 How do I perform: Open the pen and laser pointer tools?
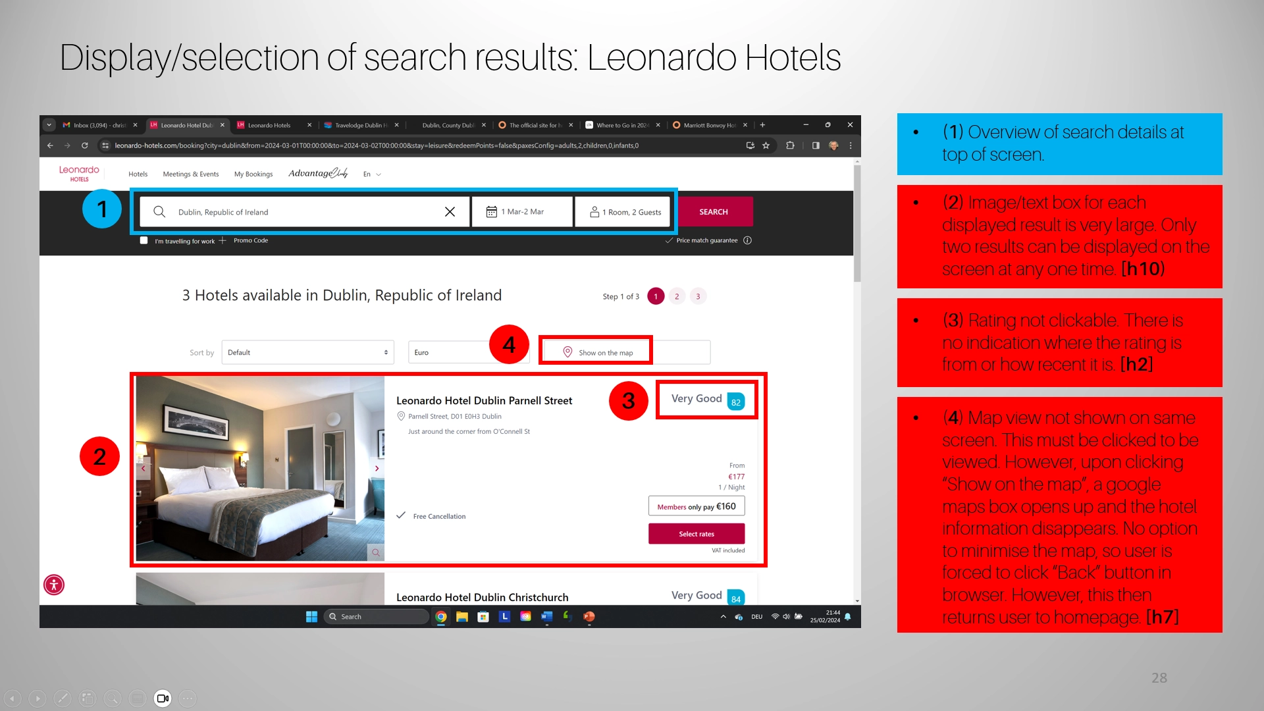(63, 698)
